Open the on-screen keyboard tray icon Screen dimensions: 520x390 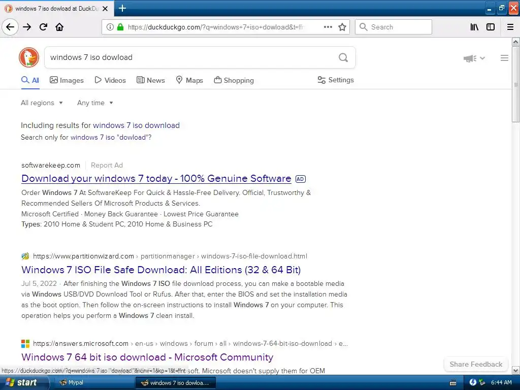452,383
